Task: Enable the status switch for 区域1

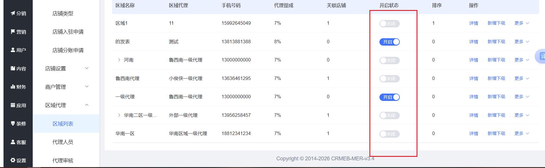Action: (389, 24)
